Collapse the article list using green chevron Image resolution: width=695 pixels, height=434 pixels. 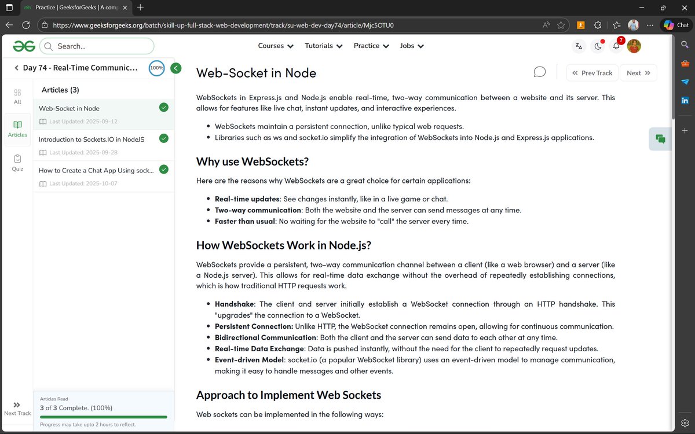point(175,68)
